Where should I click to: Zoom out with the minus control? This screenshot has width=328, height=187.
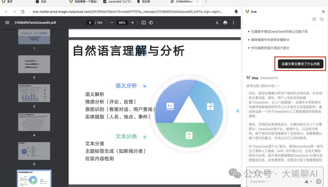pyautogui.click(x=112, y=22)
